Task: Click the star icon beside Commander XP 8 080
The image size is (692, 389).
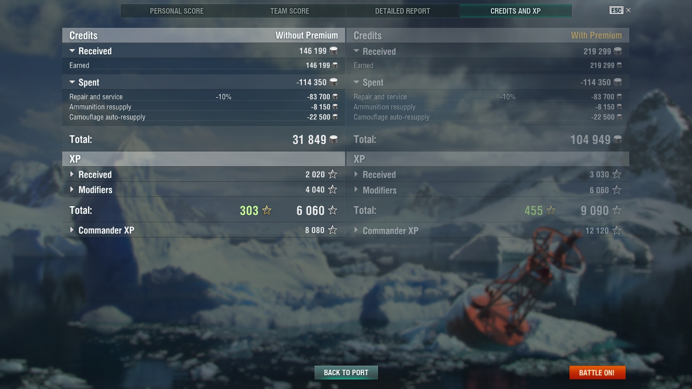Action: click(x=332, y=230)
